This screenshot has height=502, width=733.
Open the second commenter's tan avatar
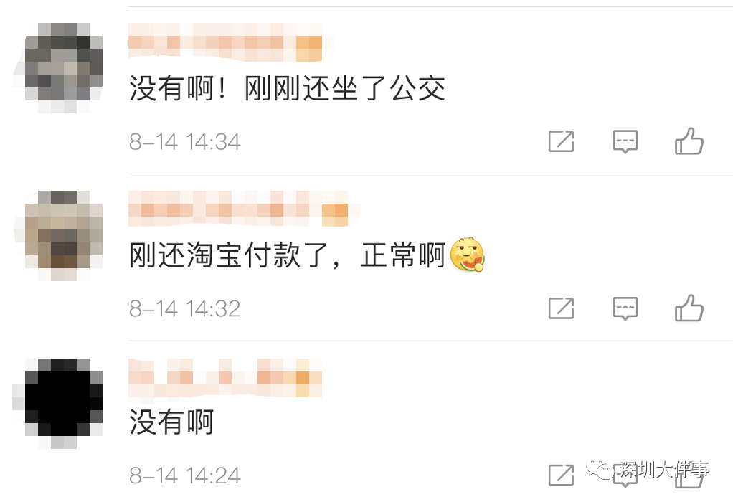(64, 235)
